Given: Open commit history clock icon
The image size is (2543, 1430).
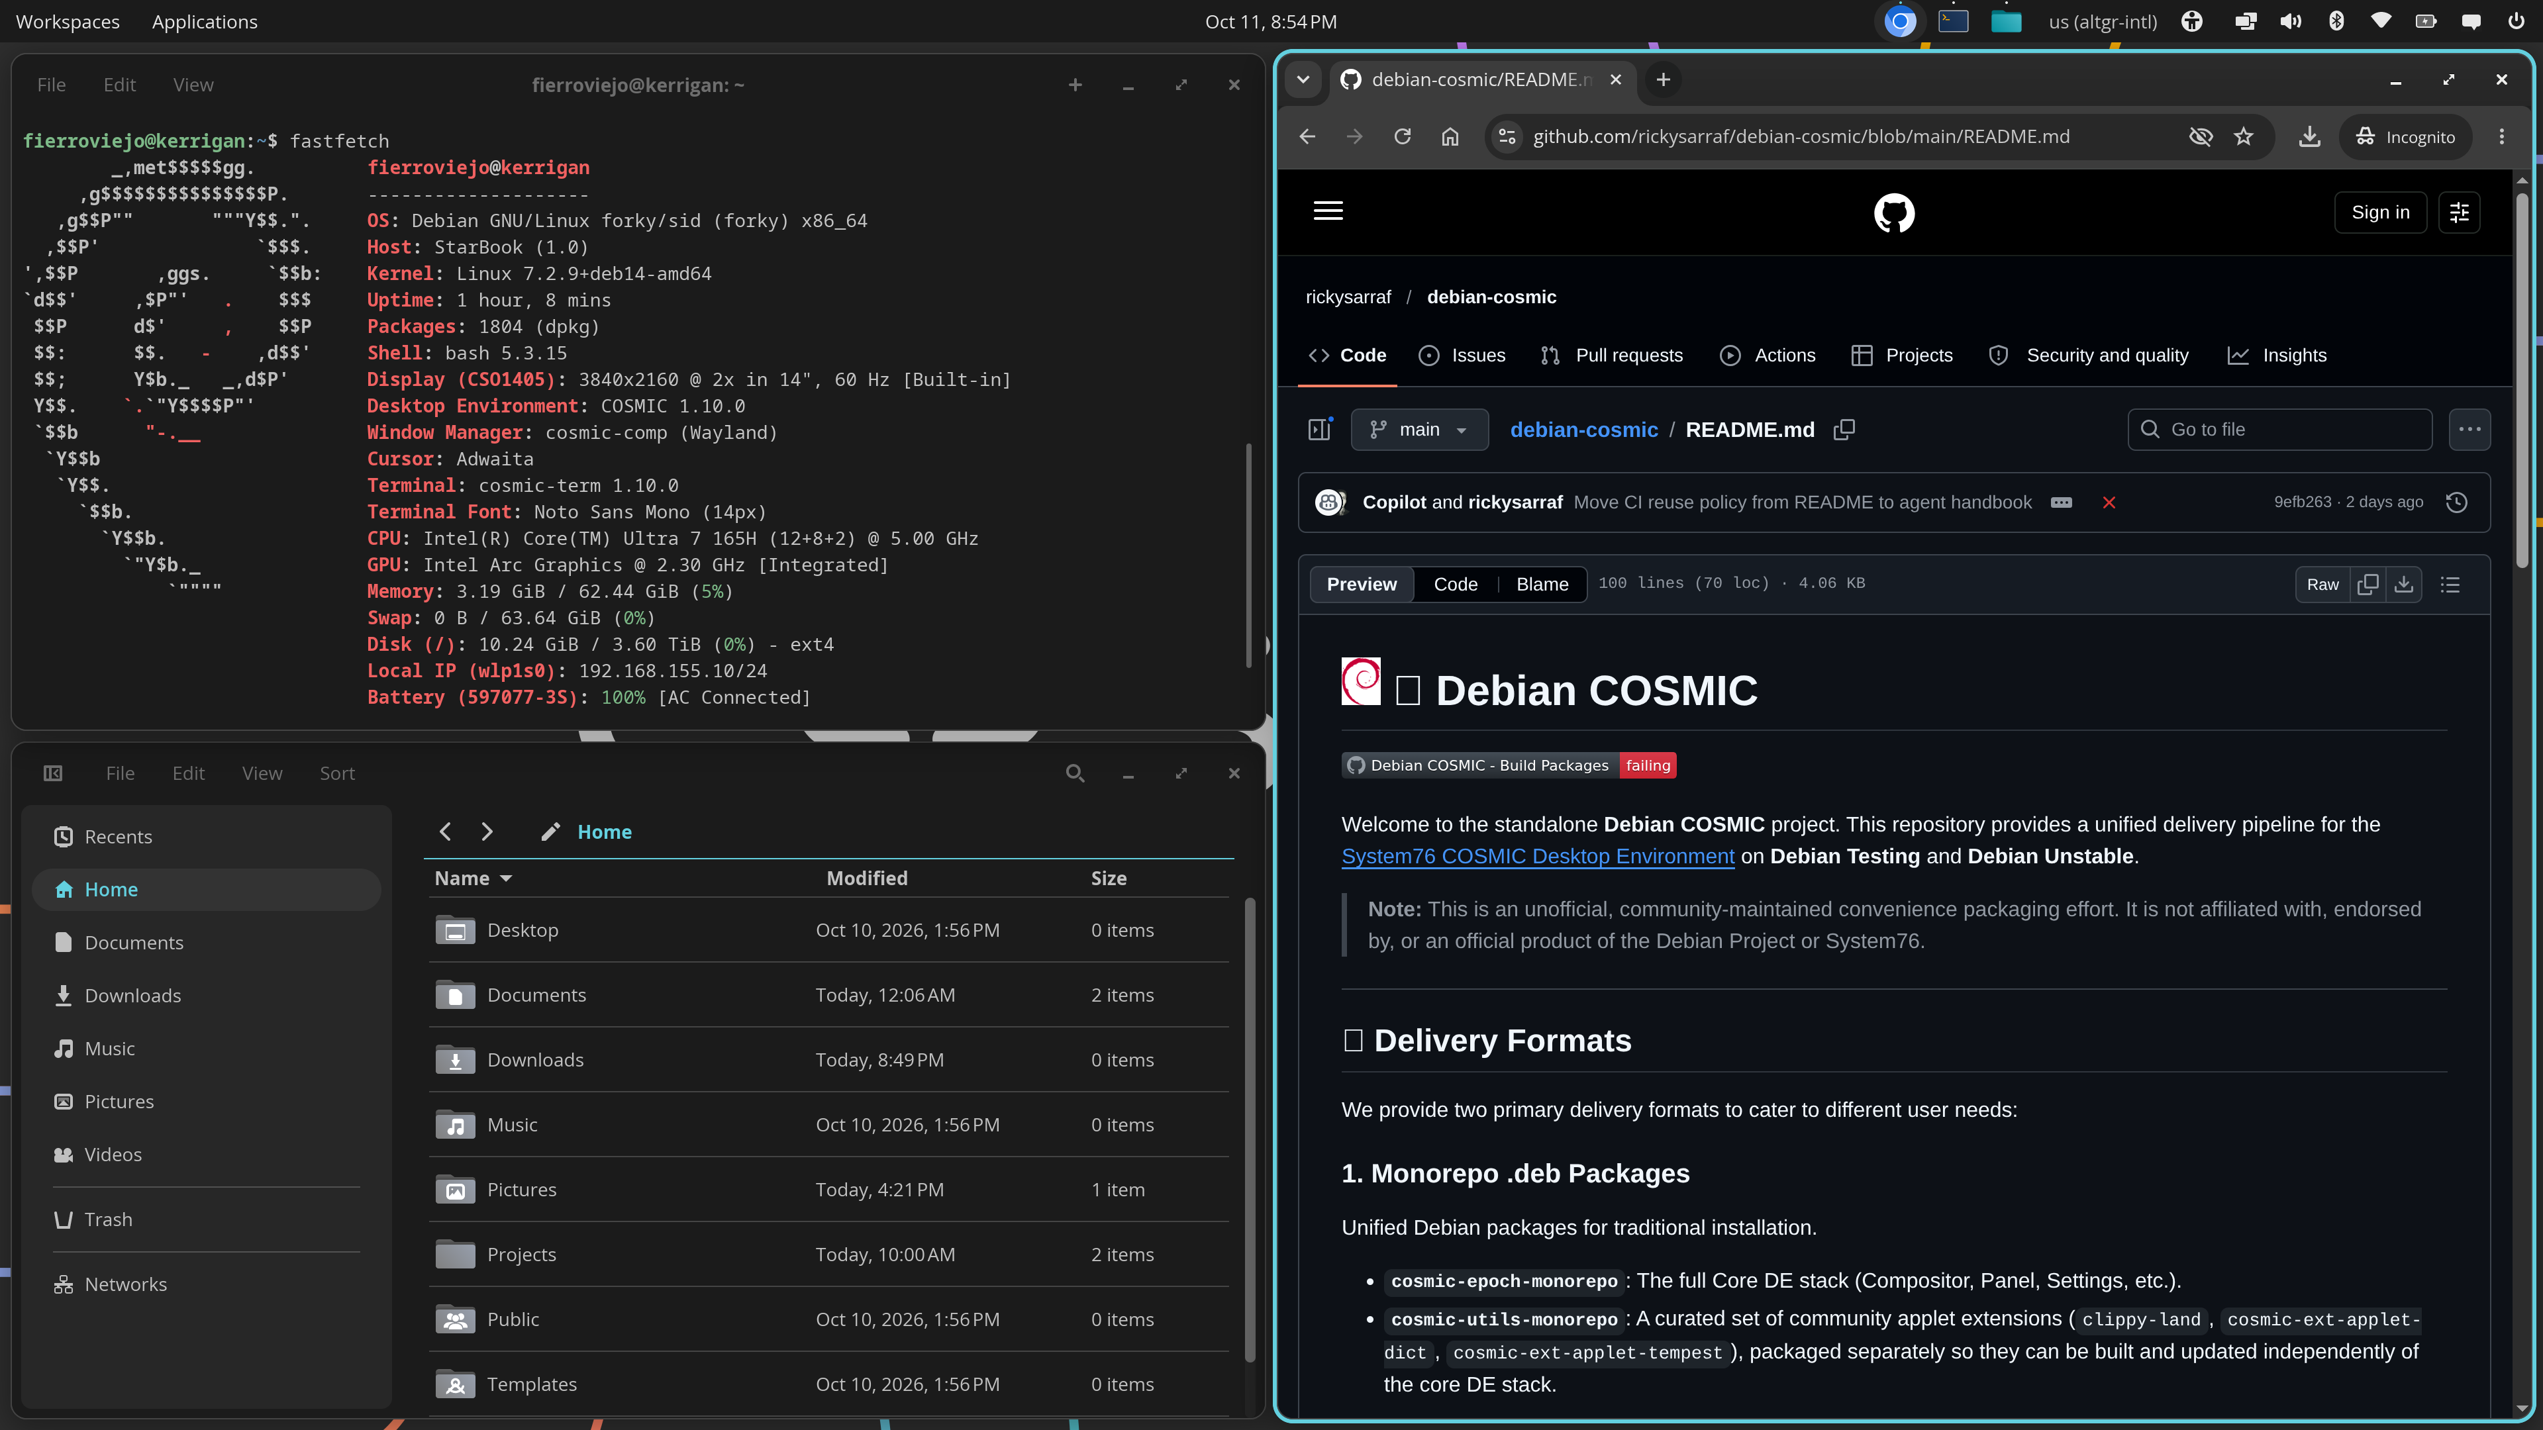Looking at the screenshot, I should click(x=2456, y=502).
